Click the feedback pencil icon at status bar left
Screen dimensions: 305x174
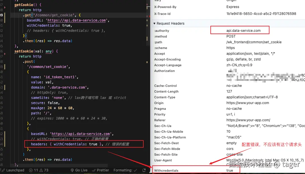[1, 170]
